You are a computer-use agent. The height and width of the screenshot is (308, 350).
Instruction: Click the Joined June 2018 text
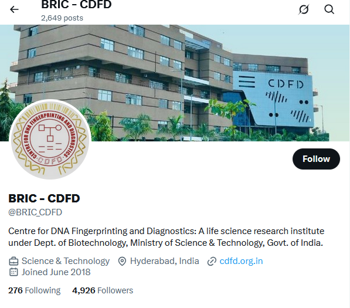(x=56, y=272)
